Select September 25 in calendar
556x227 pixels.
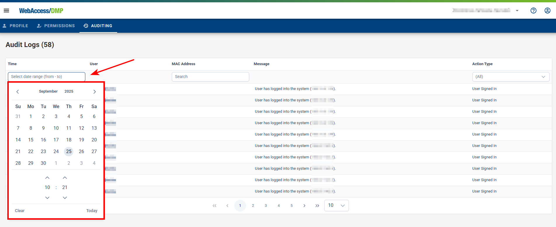pos(69,151)
